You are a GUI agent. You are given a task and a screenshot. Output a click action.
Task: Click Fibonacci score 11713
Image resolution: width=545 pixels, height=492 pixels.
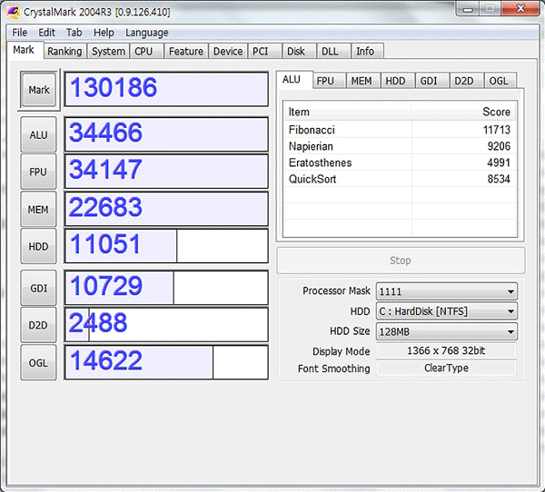click(496, 130)
